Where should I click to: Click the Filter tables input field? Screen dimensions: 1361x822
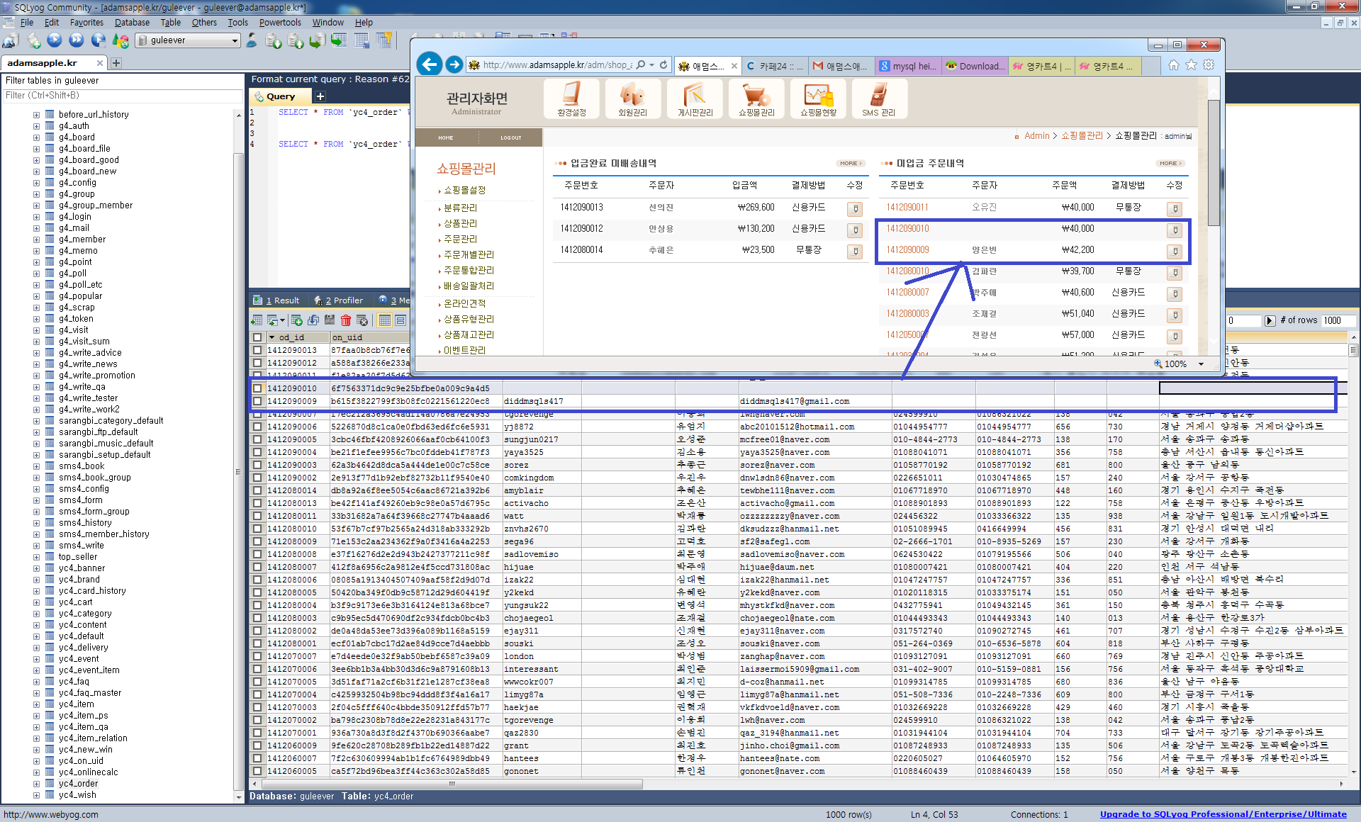click(x=122, y=95)
